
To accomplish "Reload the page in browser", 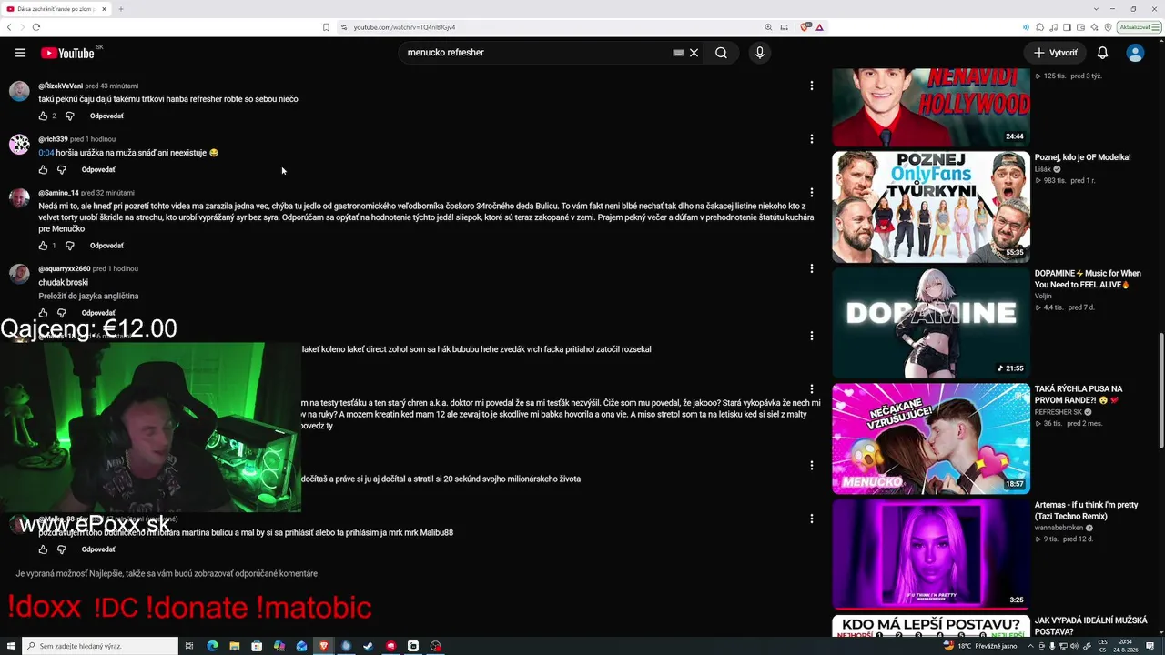I will (36, 27).
